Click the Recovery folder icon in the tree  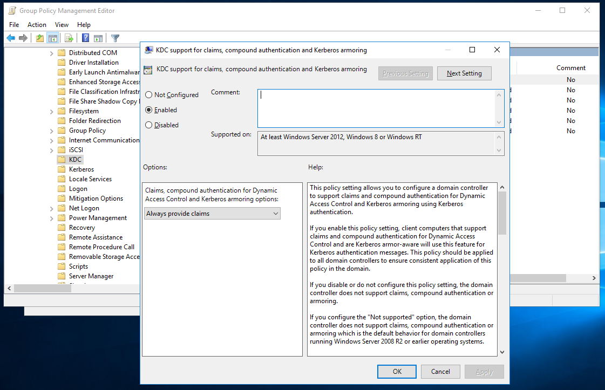coord(62,227)
